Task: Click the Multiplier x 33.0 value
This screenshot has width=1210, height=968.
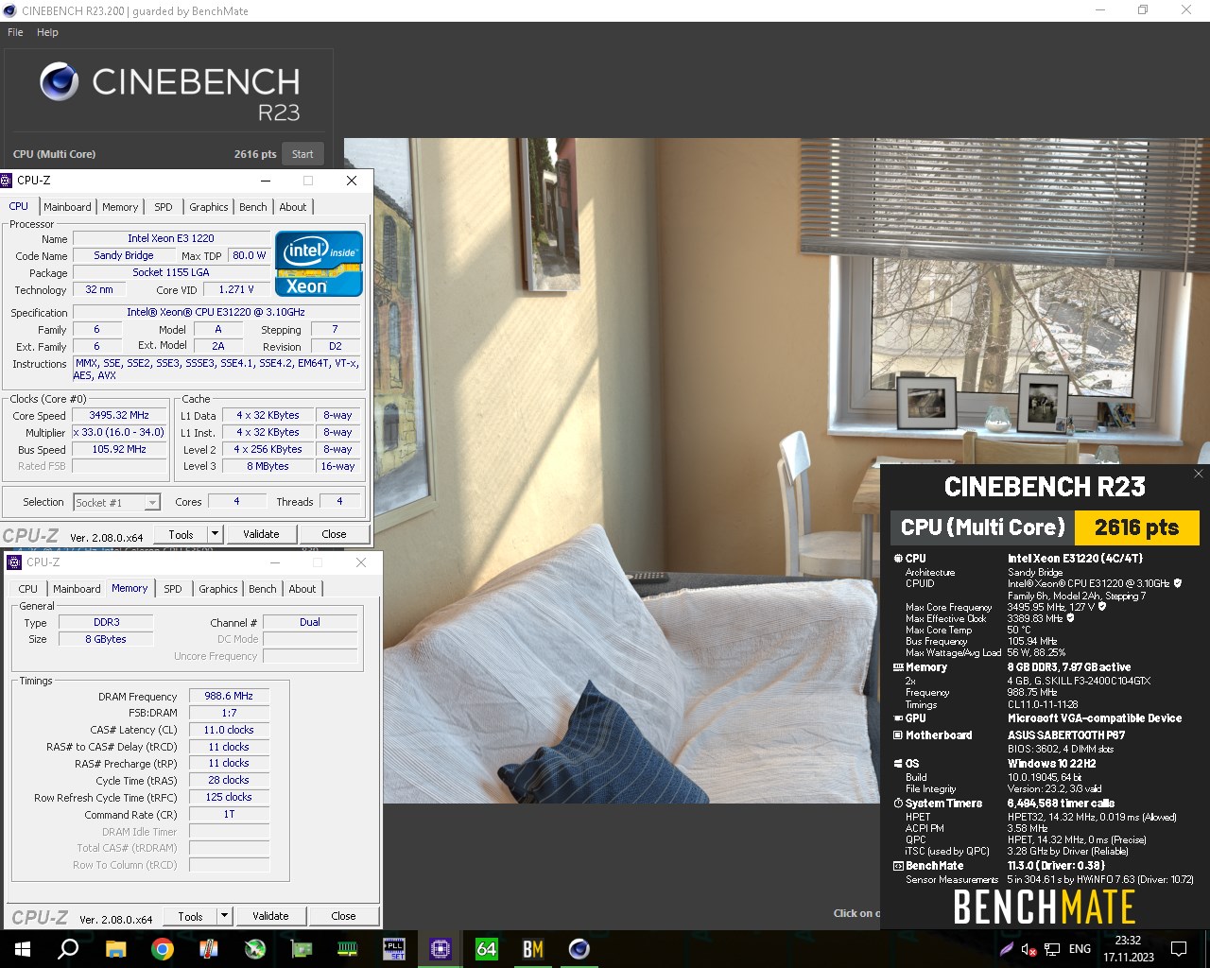Action: [119, 432]
